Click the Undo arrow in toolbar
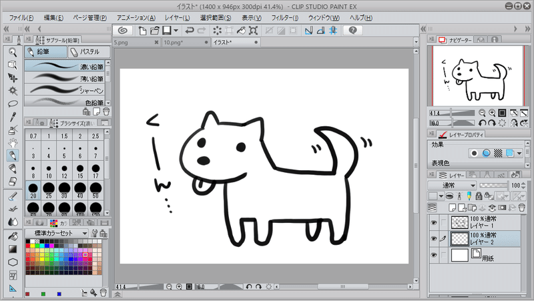This screenshot has width=534, height=301. click(190, 31)
